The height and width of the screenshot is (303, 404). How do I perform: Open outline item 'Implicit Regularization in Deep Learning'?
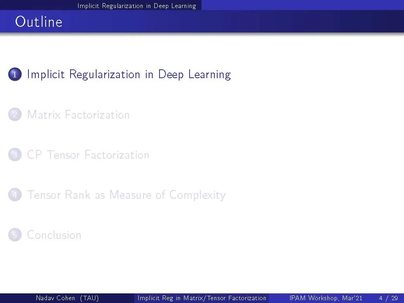[129, 75]
